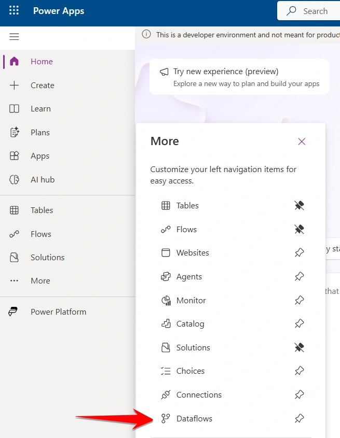Click the Power Apps title
This screenshot has height=438, width=340.
(x=59, y=10)
